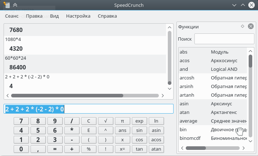Open the Справка menu
258x156 pixels.
click(x=107, y=16)
